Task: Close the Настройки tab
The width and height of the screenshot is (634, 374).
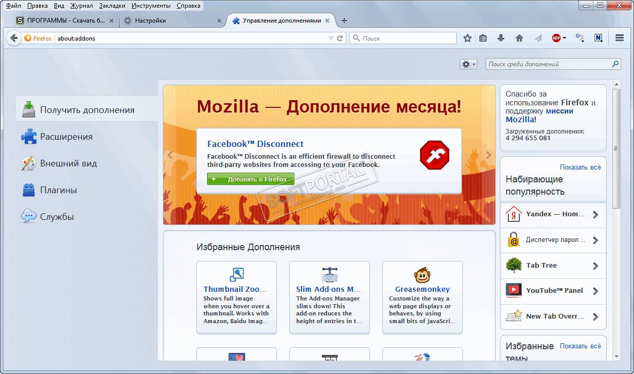Action: (x=219, y=21)
